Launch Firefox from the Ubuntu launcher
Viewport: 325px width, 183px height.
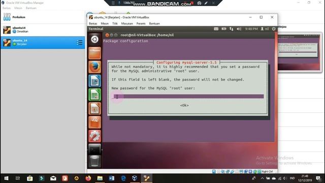pyautogui.click(x=95, y=67)
